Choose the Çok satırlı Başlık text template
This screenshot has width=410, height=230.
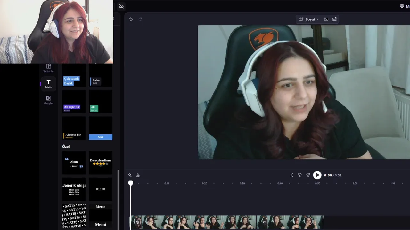74,75
